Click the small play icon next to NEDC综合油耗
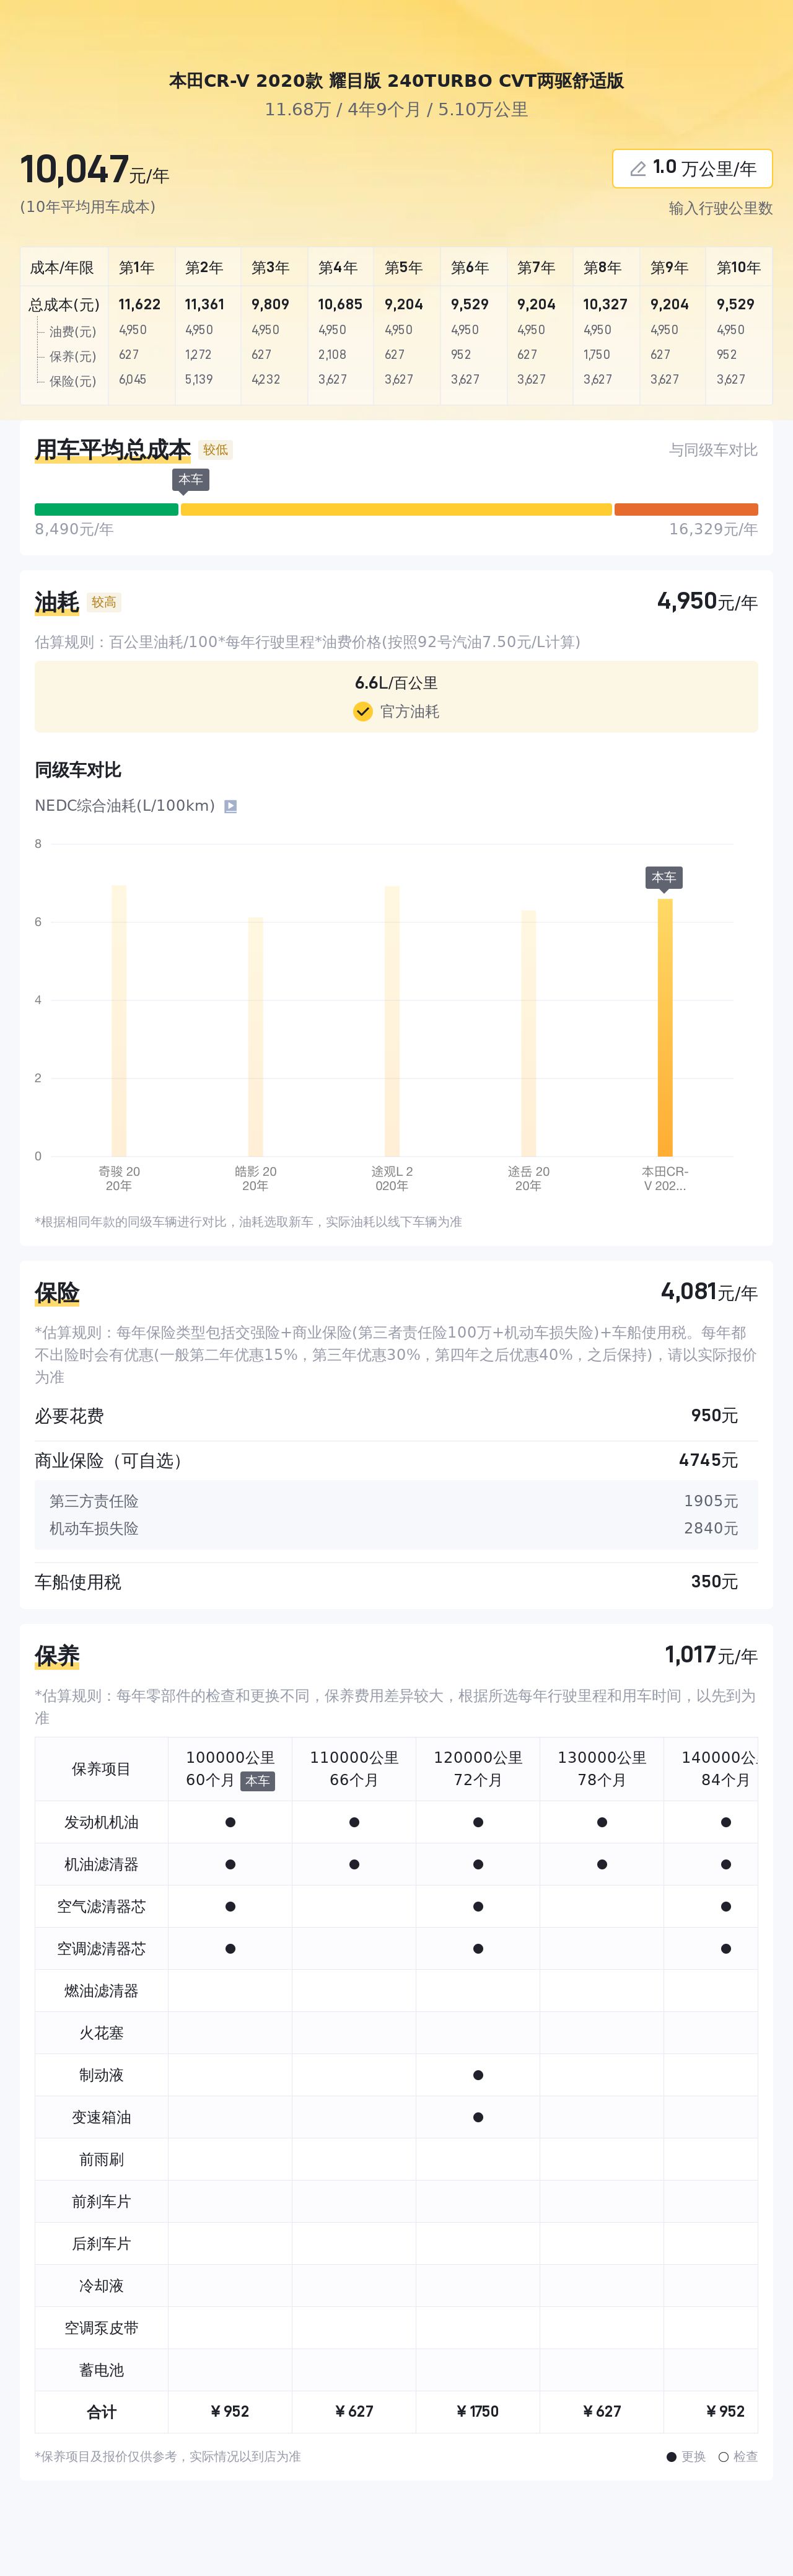Screen dimensions: 793x2576 pos(230,806)
